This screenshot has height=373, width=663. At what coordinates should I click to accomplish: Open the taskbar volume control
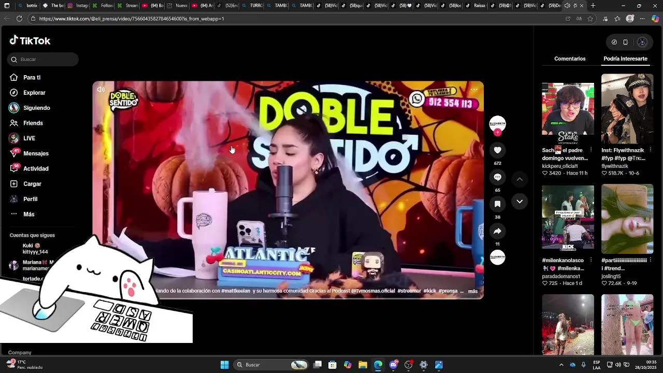[618, 365]
